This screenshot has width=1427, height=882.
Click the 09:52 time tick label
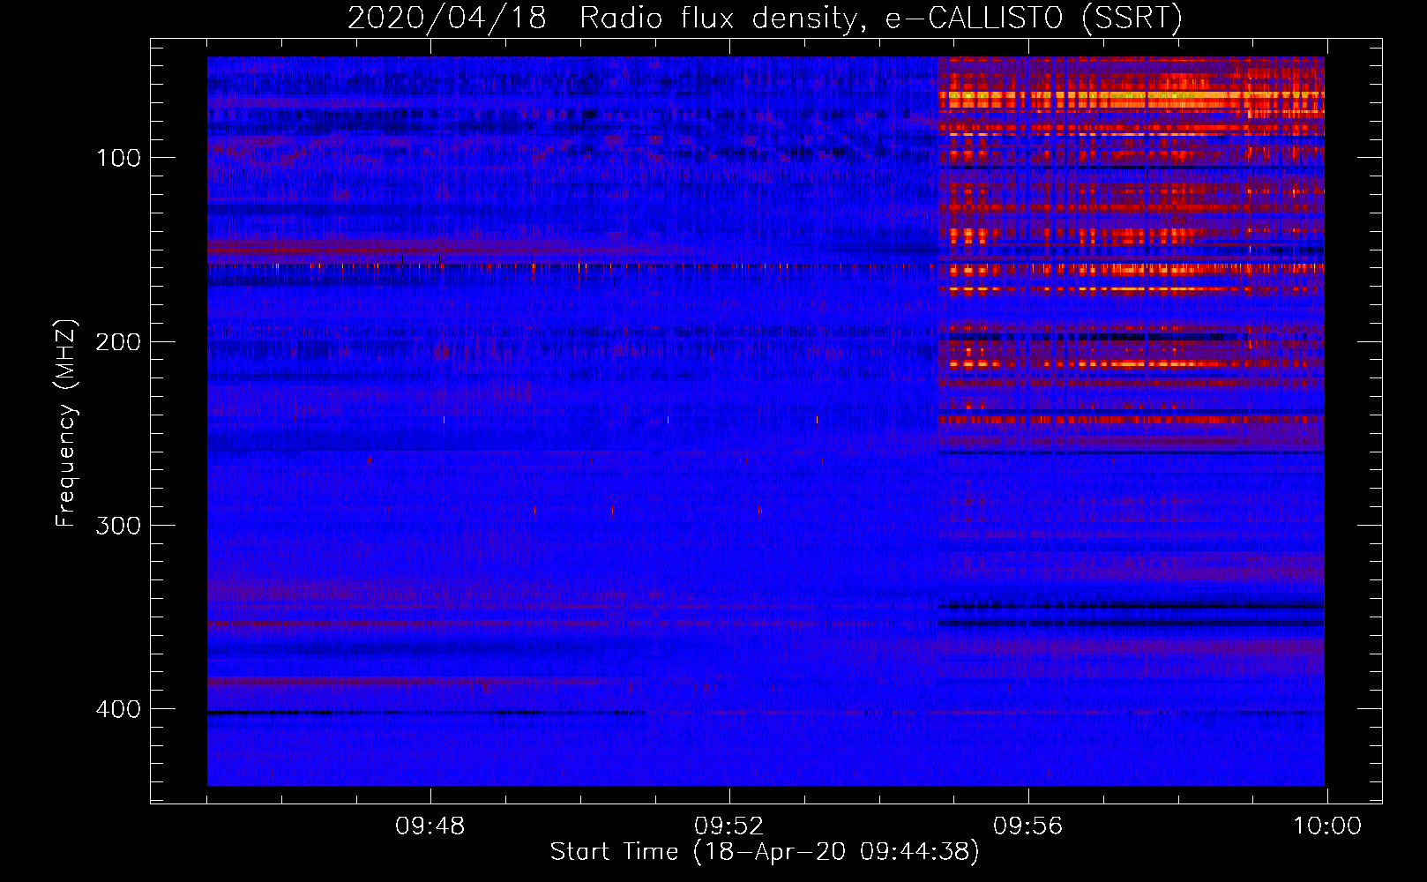728,826
